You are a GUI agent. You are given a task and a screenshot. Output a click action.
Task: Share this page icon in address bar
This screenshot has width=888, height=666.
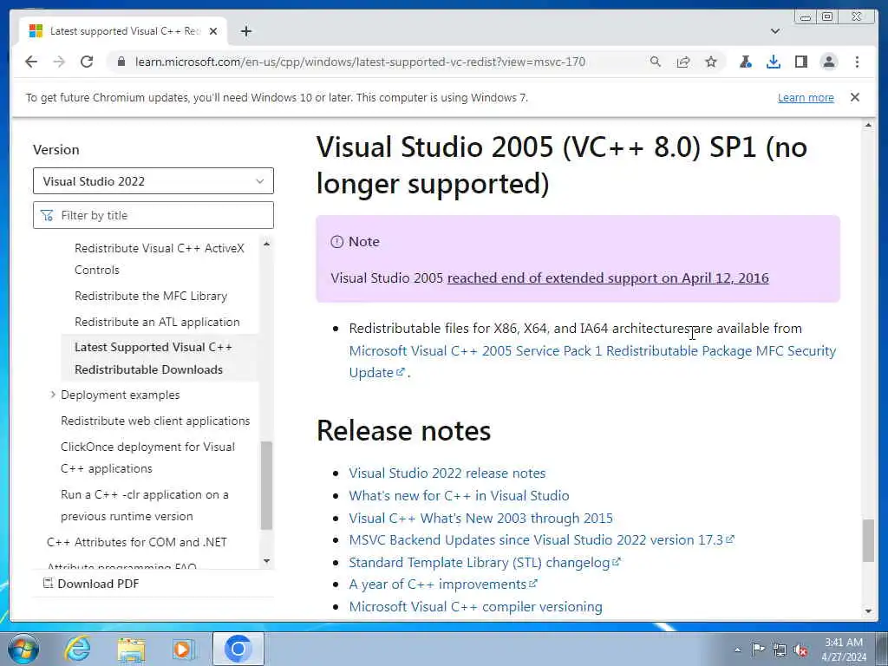click(683, 62)
